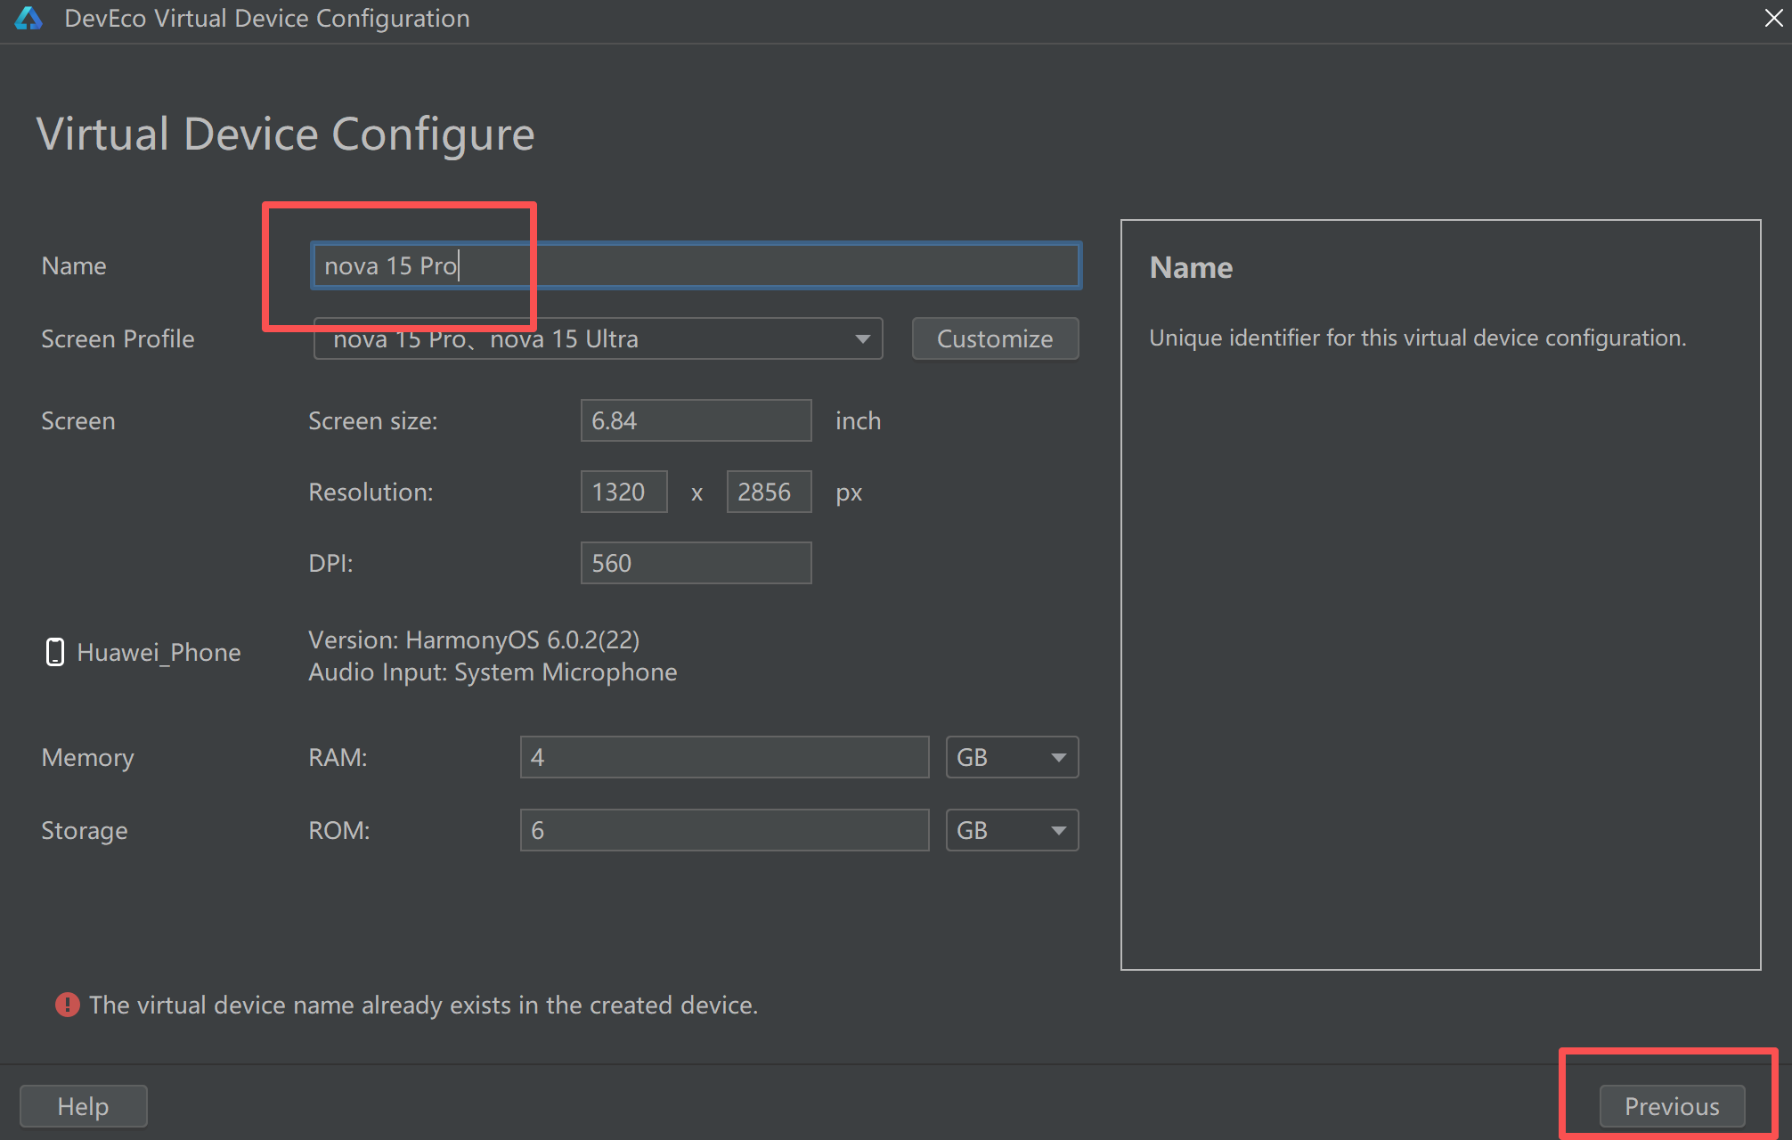1792x1140 pixels.
Task: Click the Huawei_Phone device icon
Action: pos(55,652)
